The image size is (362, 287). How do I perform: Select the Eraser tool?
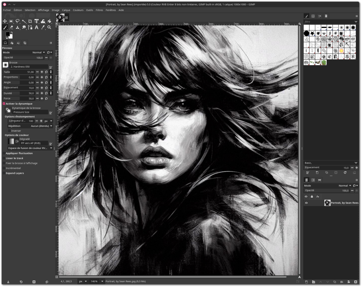(11, 27)
